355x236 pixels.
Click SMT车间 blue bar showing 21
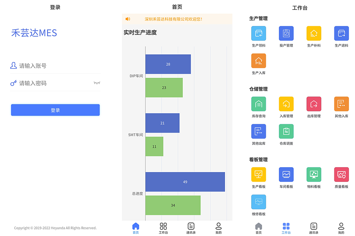click(162, 123)
